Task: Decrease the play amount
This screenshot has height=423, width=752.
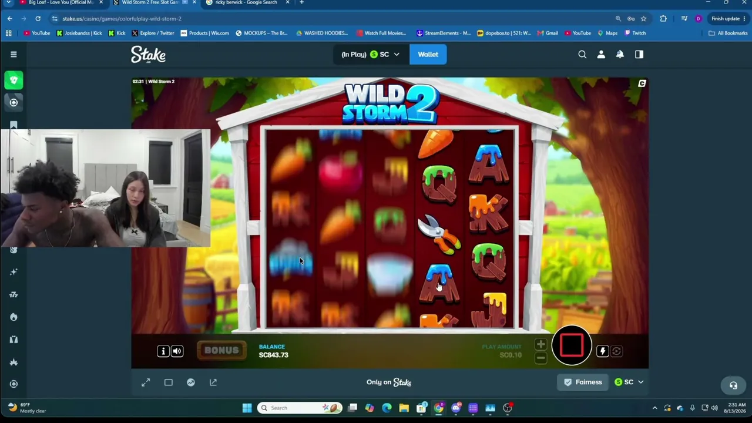Action: click(541, 358)
